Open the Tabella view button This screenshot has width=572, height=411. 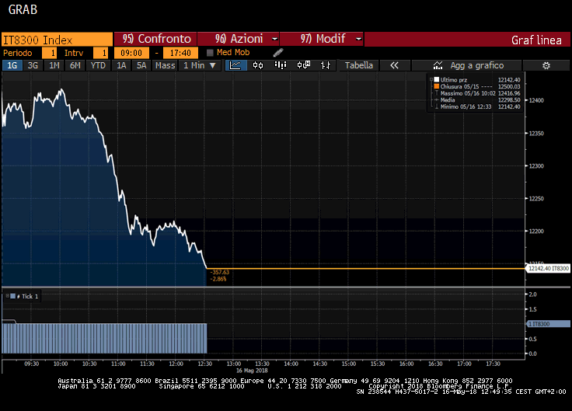coord(359,65)
